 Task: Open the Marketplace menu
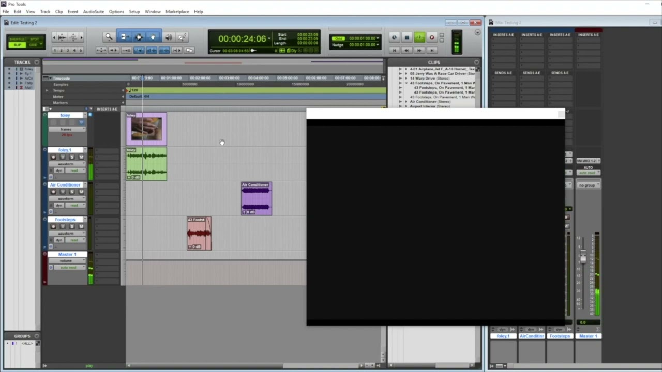pyautogui.click(x=177, y=11)
